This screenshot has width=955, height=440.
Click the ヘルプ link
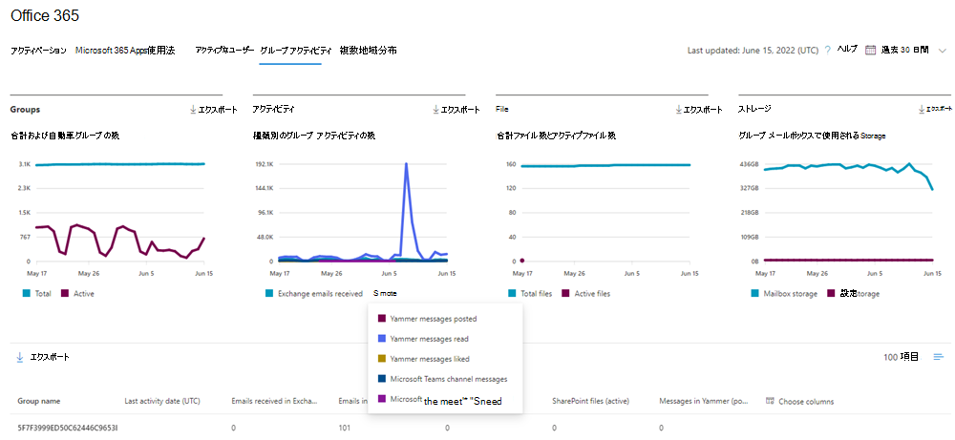click(847, 49)
